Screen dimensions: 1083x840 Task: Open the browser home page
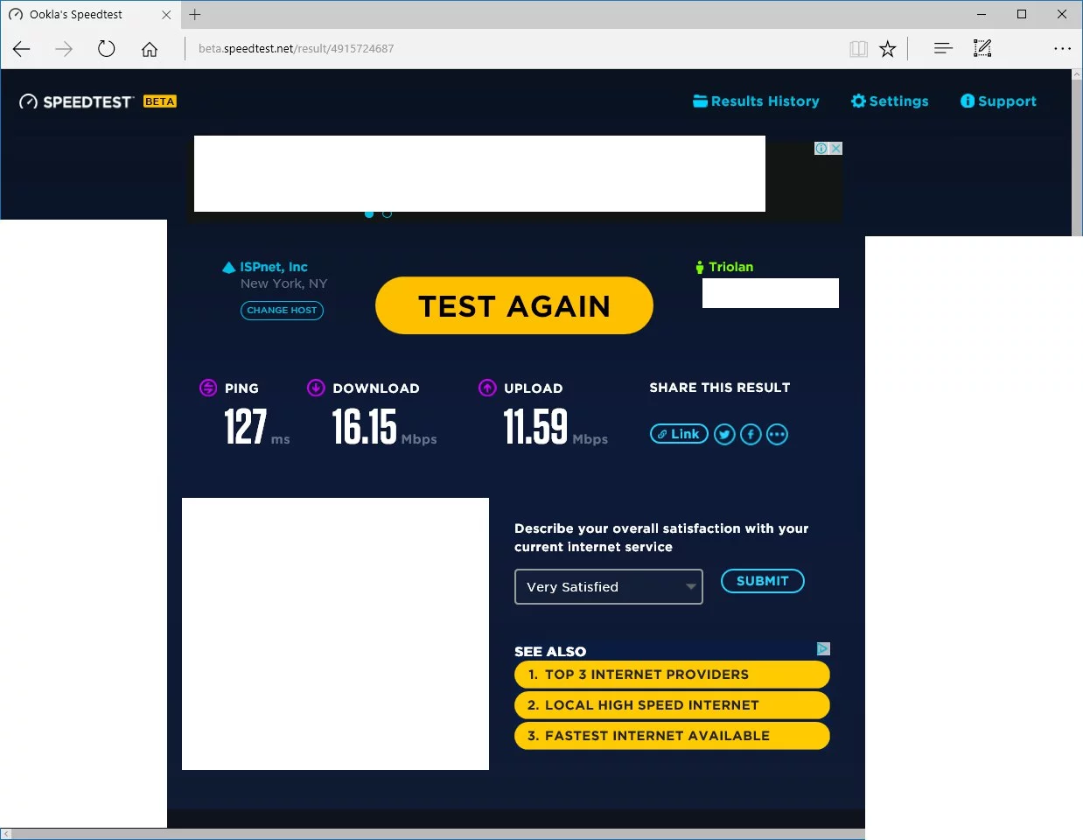[x=150, y=49]
